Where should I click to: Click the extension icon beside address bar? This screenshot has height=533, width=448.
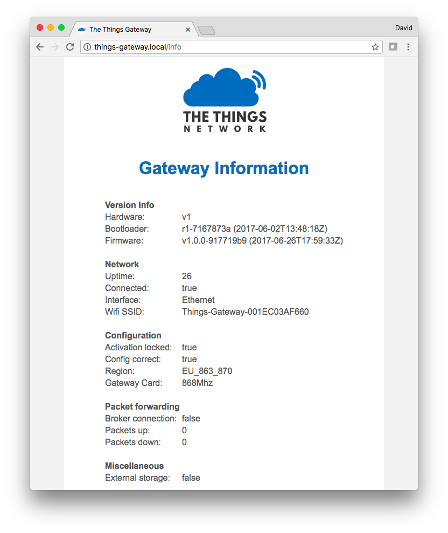point(393,47)
